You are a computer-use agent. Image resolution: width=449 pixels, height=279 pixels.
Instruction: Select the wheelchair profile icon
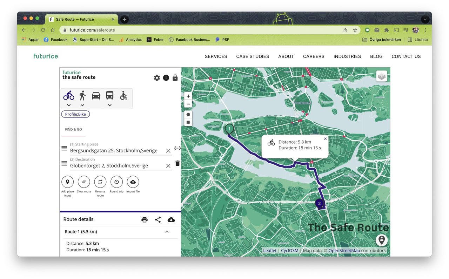point(123,96)
